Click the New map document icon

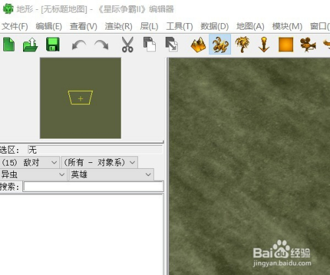[9, 44]
